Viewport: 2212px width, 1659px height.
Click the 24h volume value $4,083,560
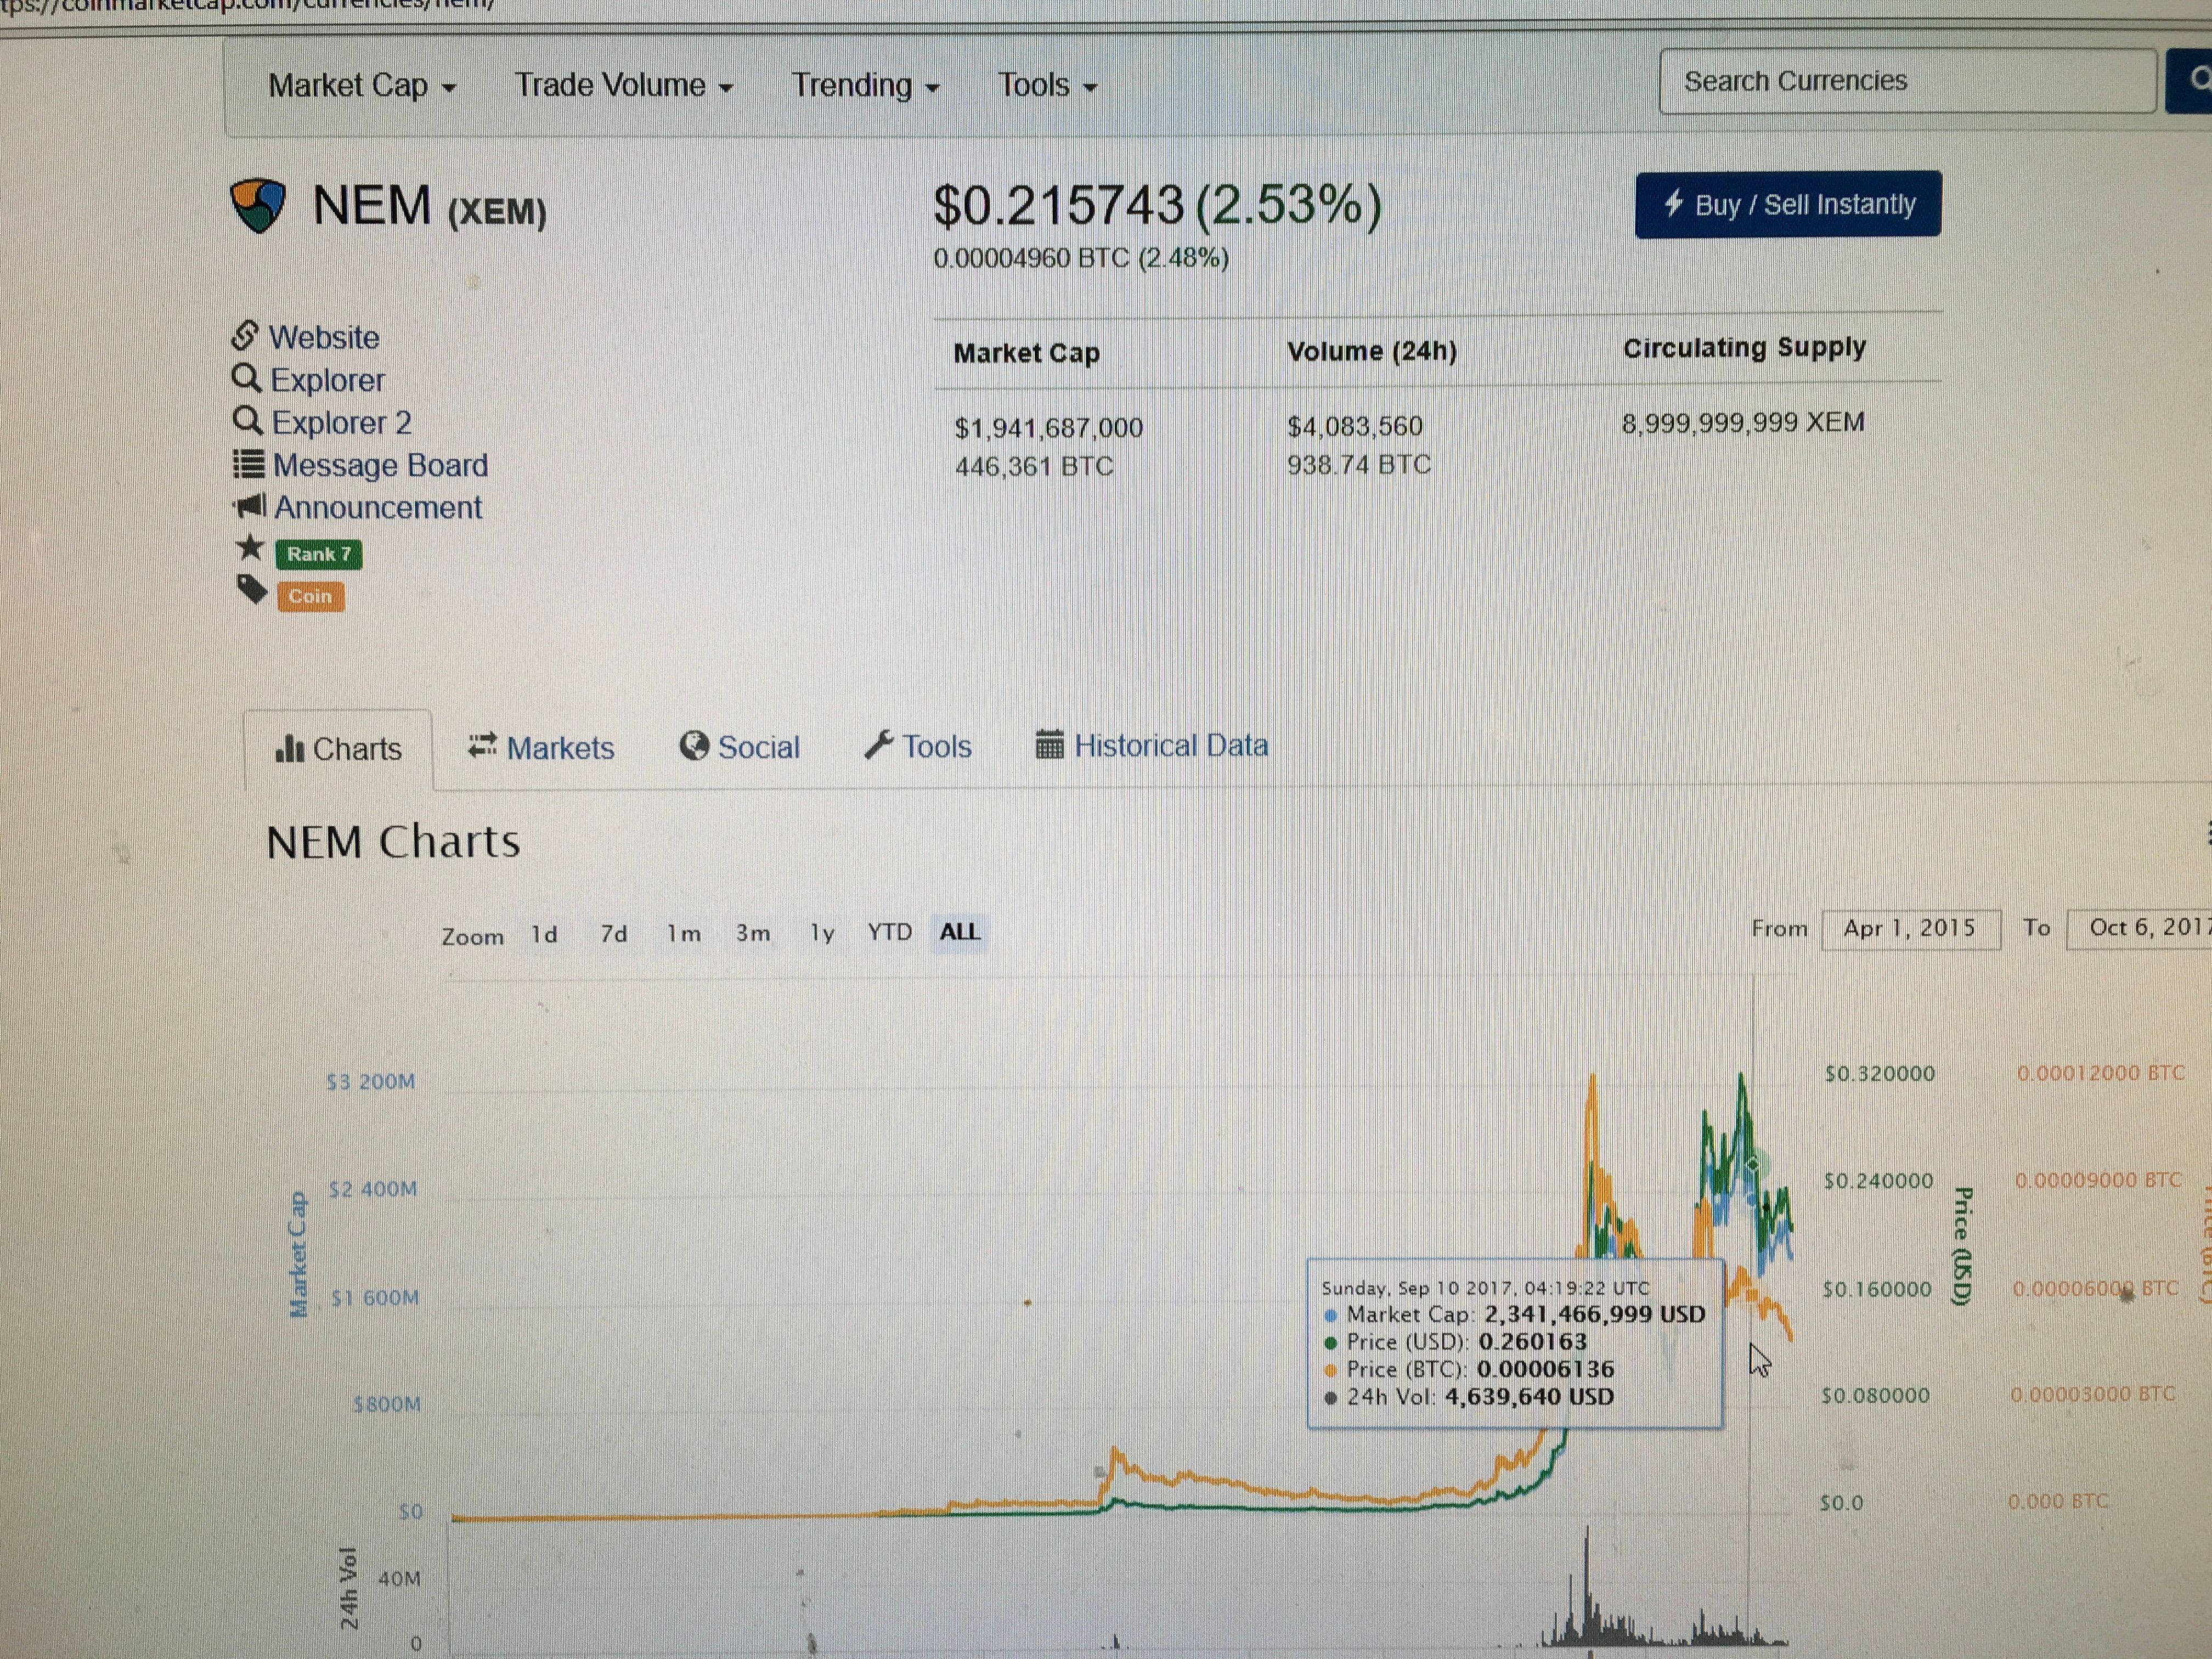[1355, 427]
